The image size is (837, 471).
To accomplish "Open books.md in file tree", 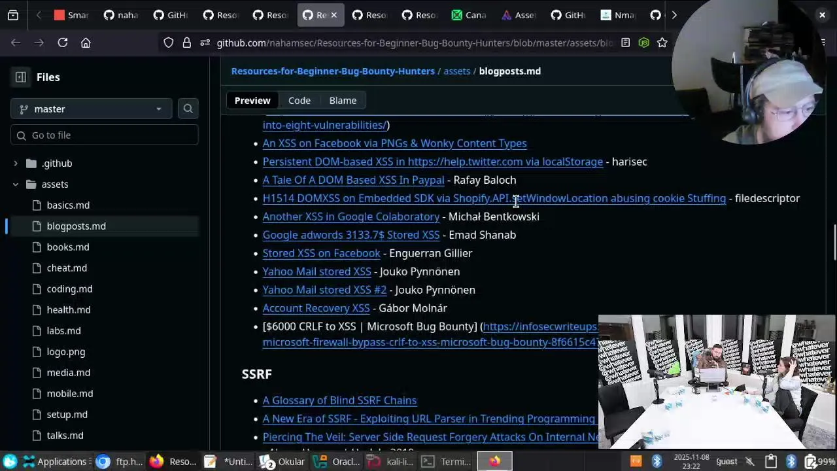I will pyautogui.click(x=68, y=247).
